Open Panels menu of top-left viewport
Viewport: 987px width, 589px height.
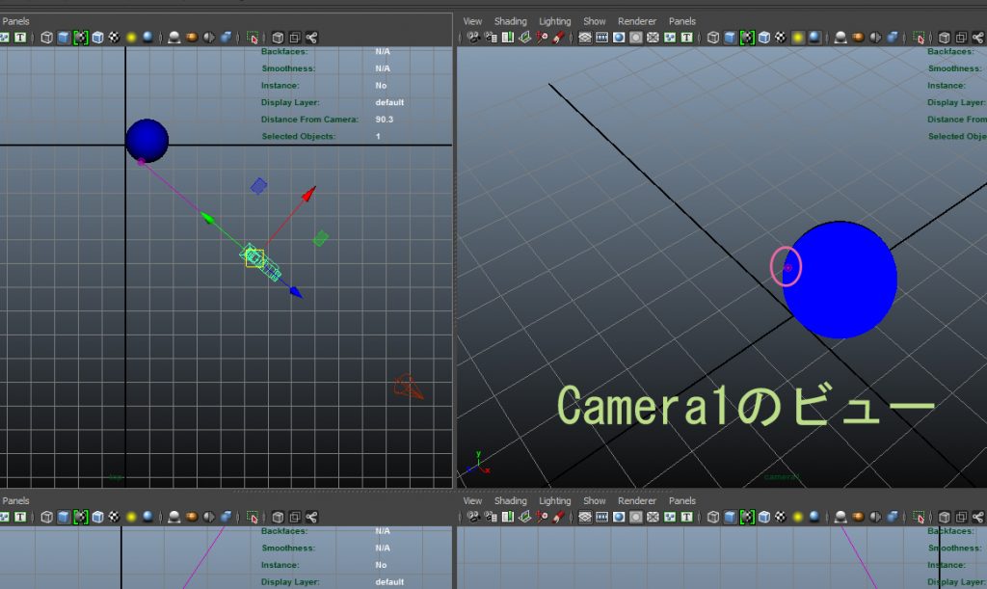[x=15, y=21]
